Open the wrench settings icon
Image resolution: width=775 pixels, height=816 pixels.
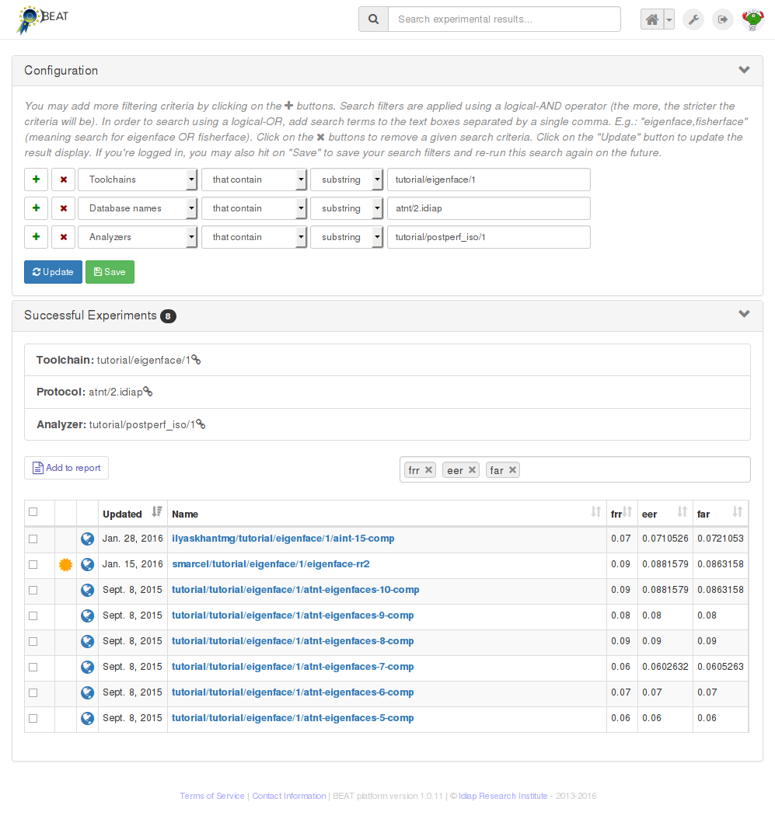coord(693,19)
